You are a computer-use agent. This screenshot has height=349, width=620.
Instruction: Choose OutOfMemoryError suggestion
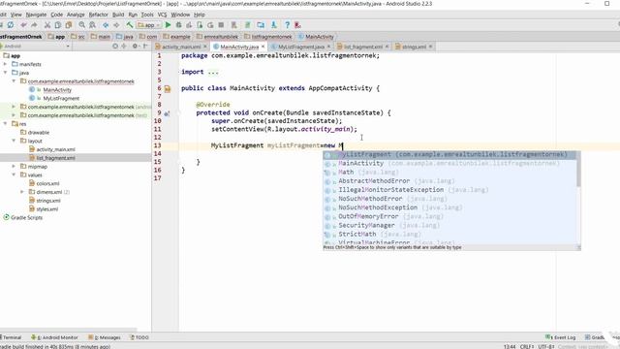(x=449, y=216)
